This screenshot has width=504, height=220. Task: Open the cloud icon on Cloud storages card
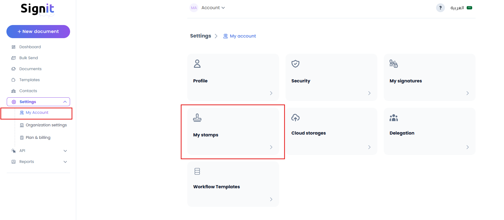[x=296, y=117]
